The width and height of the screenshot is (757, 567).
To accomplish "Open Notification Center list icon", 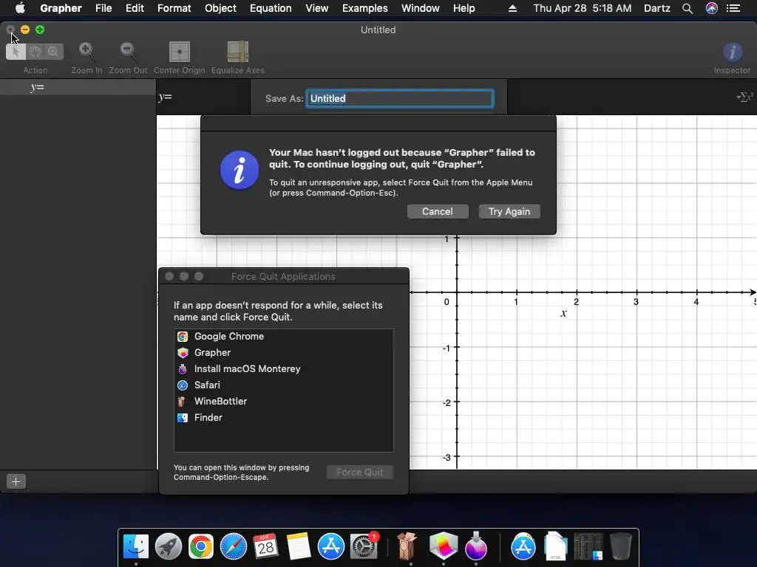I will coord(733,8).
